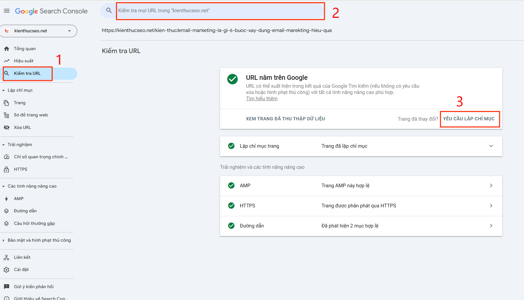Click the green check icon in the AMP result row
The image size is (524, 300).
pyautogui.click(x=231, y=186)
